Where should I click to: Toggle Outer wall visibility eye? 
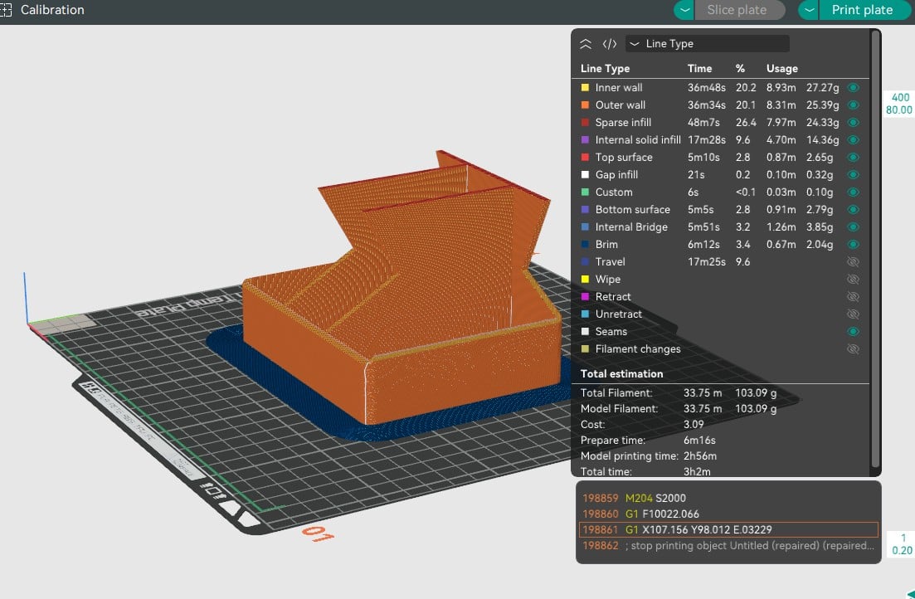coord(853,105)
